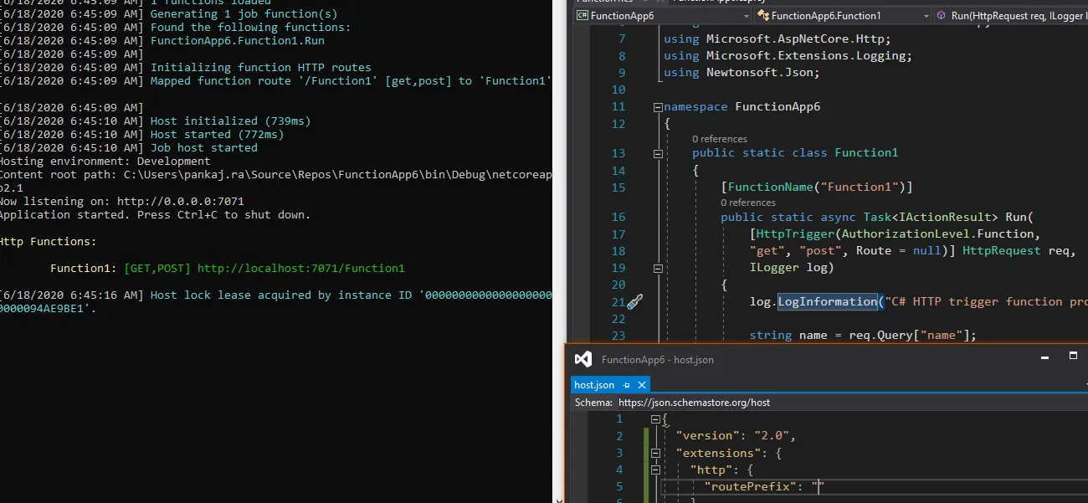Click the screwdriver quick-actions icon on line 21

634,302
